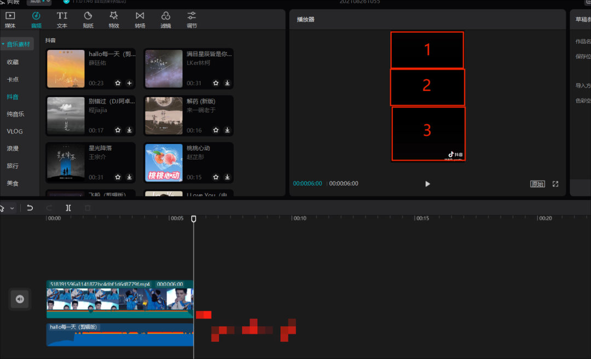591x359 pixels.
Task: Click the split clip tool icon
Action: tap(68, 208)
